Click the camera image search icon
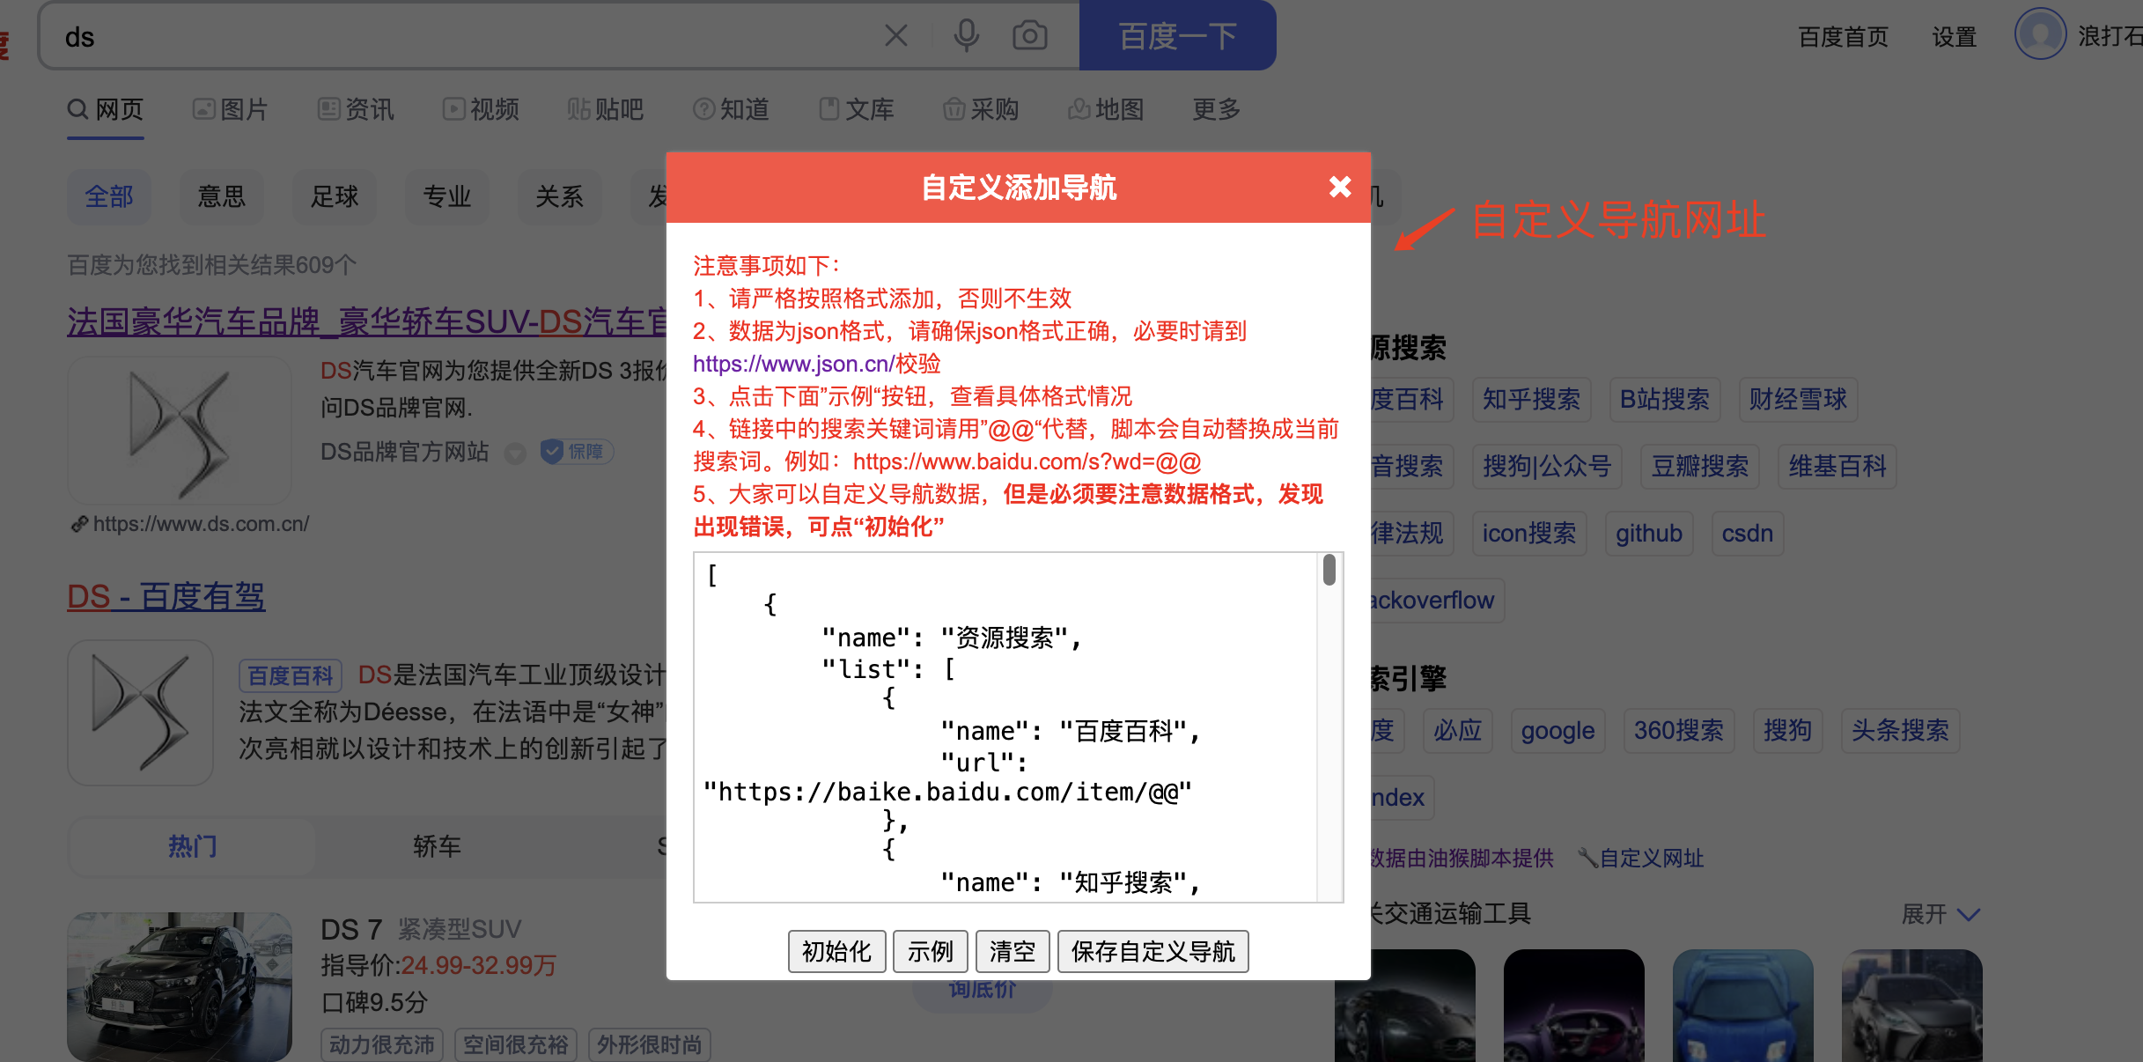The height and width of the screenshot is (1062, 2143). tap(1029, 36)
